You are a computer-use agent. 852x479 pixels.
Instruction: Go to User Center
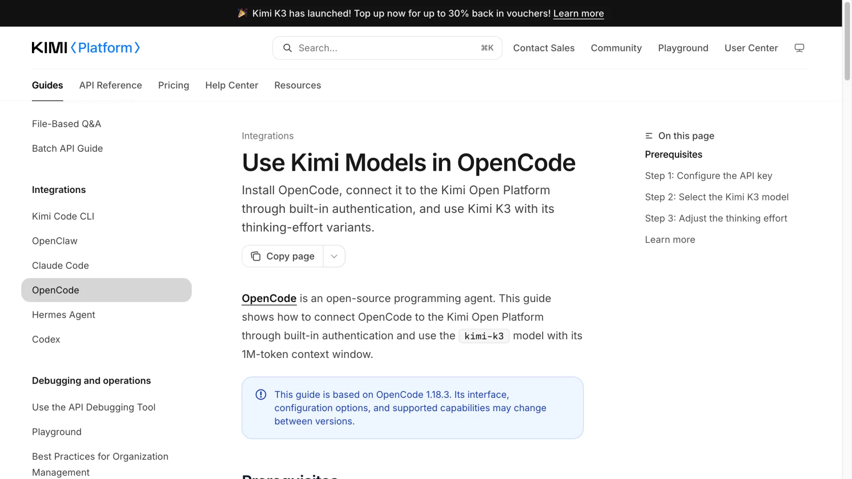click(x=751, y=48)
